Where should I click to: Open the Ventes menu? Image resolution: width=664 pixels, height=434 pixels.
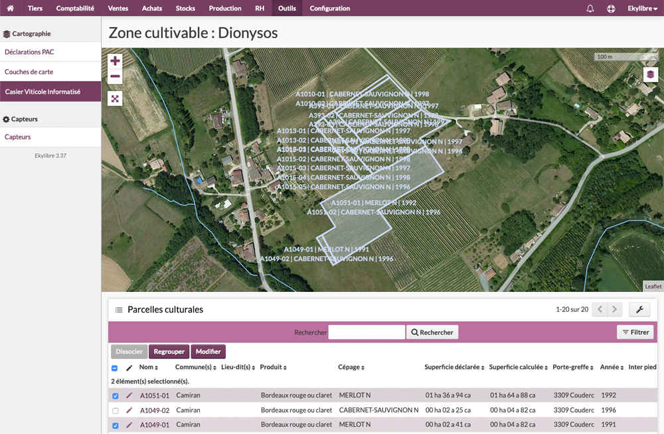click(x=118, y=8)
